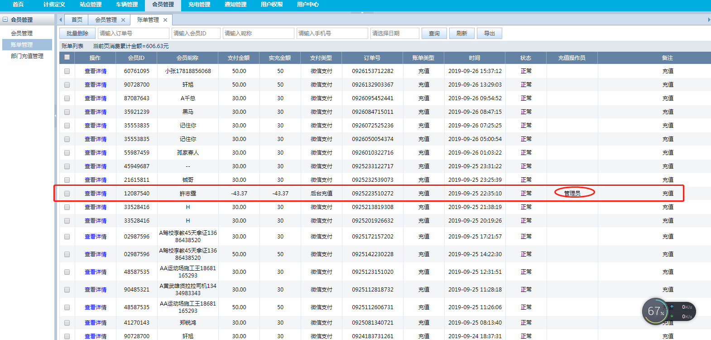The width and height of the screenshot is (711, 340).
Task: Select 部门充值管理 in sidebar
Action: [27, 56]
